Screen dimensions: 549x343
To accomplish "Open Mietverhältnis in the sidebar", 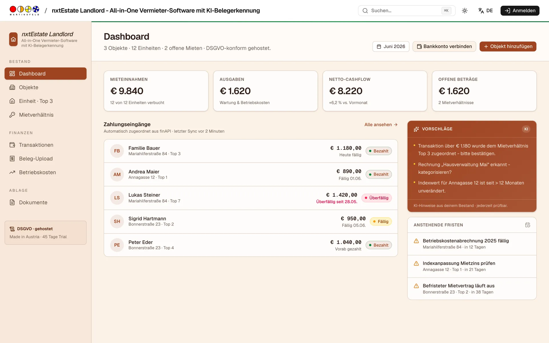I will [45, 115].
